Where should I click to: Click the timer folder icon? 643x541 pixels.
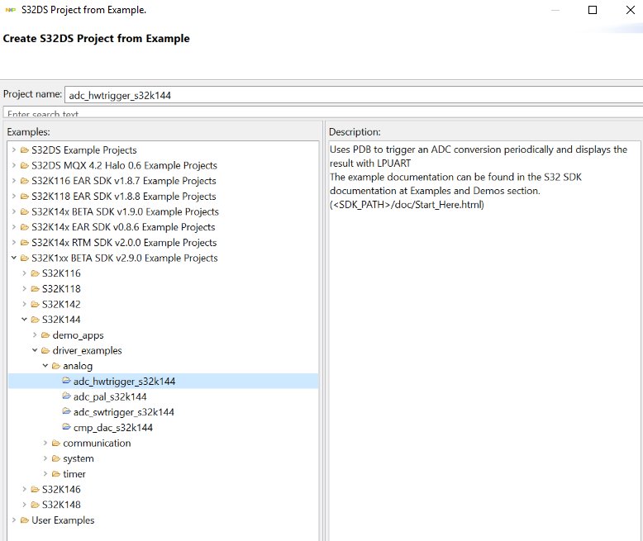56,474
